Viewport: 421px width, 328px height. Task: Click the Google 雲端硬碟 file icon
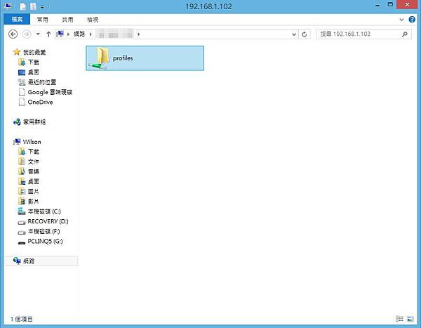point(22,92)
